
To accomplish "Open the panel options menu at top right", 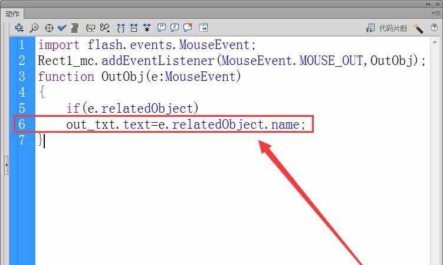I will tap(435, 13).
